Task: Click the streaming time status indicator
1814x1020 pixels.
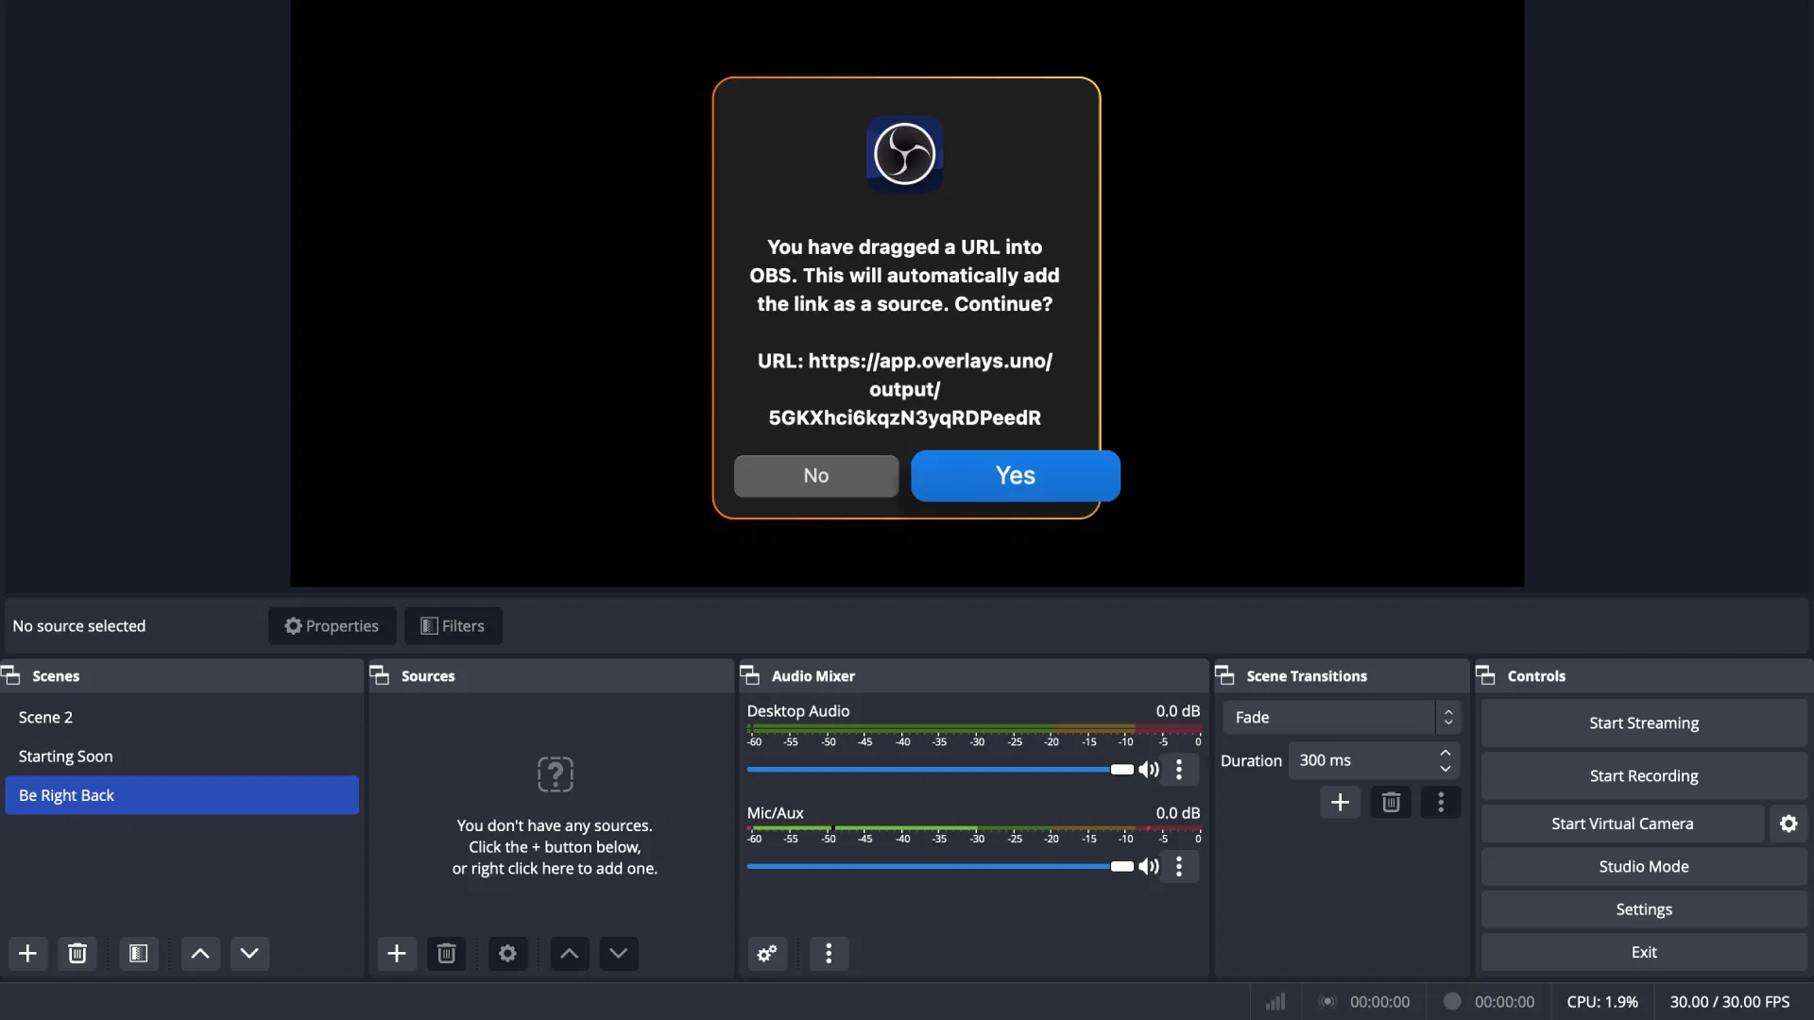Action: 1365,1001
